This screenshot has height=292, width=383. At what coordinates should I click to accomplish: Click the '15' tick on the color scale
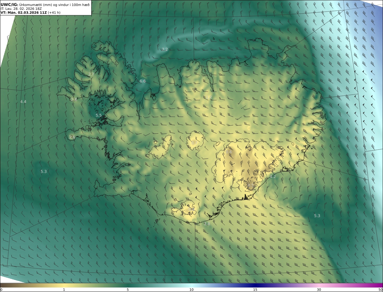255,290
